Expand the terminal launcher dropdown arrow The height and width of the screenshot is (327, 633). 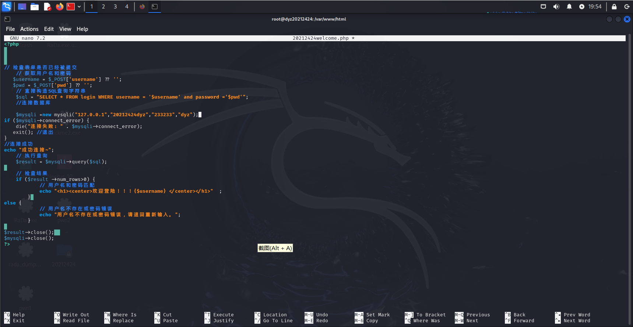click(79, 7)
